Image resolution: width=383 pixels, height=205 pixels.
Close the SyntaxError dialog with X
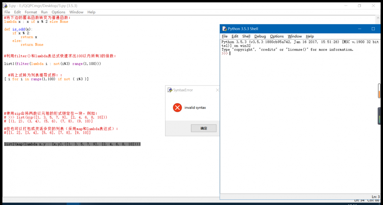[x=217, y=90]
